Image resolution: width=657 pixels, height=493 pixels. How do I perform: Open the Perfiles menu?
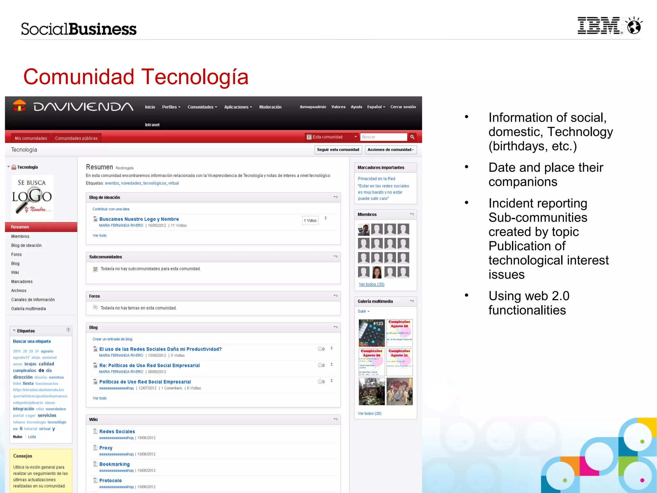tap(171, 107)
